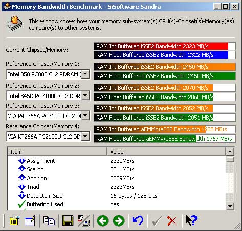Click the gray checkmark OK icon
The width and height of the screenshot is (242, 231).
157,221
